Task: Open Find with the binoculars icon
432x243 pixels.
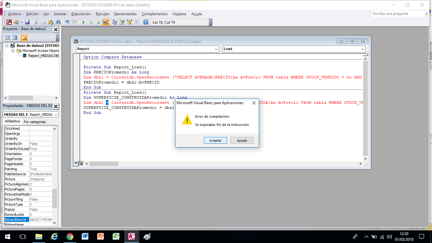Action: [58, 22]
